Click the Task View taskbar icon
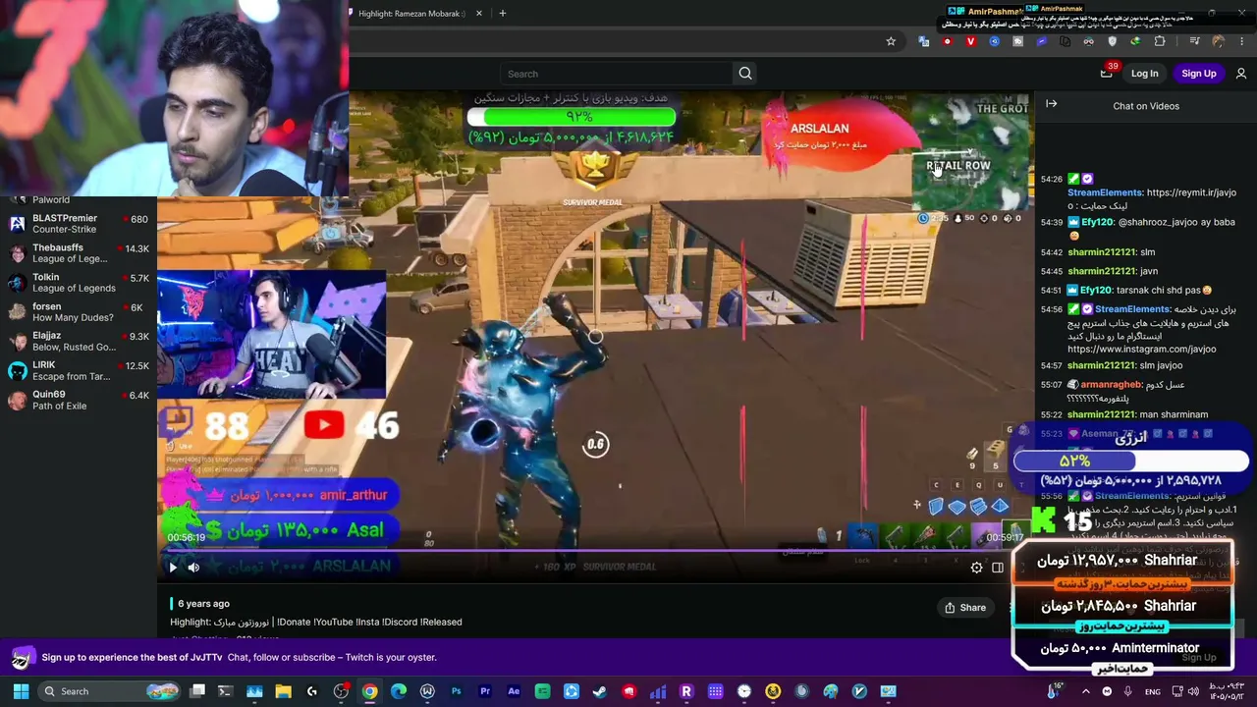Image resolution: width=1257 pixels, height=707 pixels. (197, 691)
